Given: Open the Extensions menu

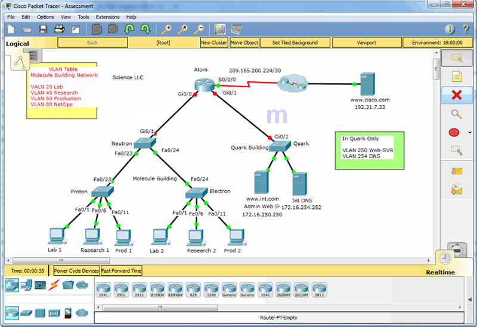Looking at the screenshot, I should [x=108, y=17].
